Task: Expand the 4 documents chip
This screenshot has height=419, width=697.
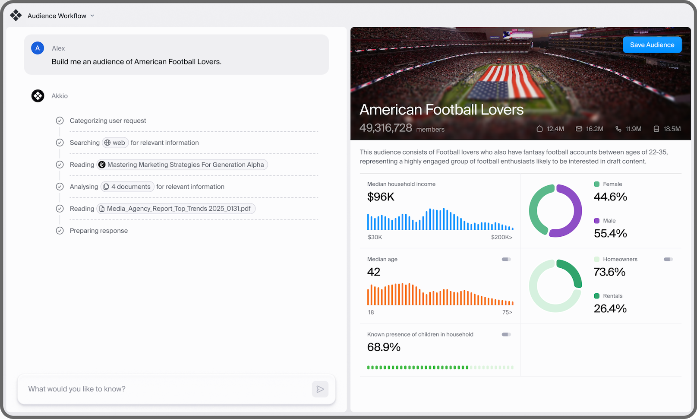Action: [x=127, y=187]
